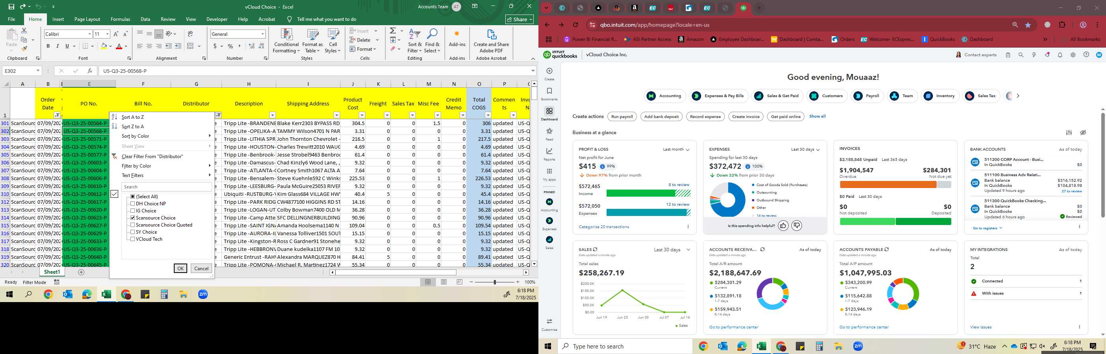1106x354 pixels.
Task: Check SY Choice filter checkbox
Action: tap(133, 232)
